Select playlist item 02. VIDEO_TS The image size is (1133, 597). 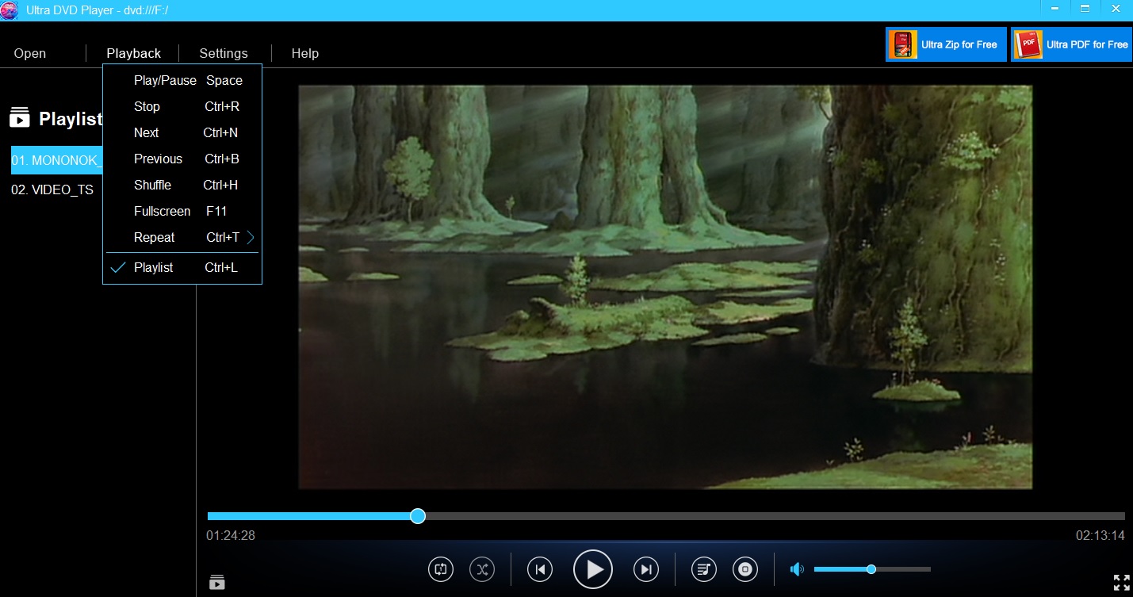pyautogui.click(x=52, y=189)
